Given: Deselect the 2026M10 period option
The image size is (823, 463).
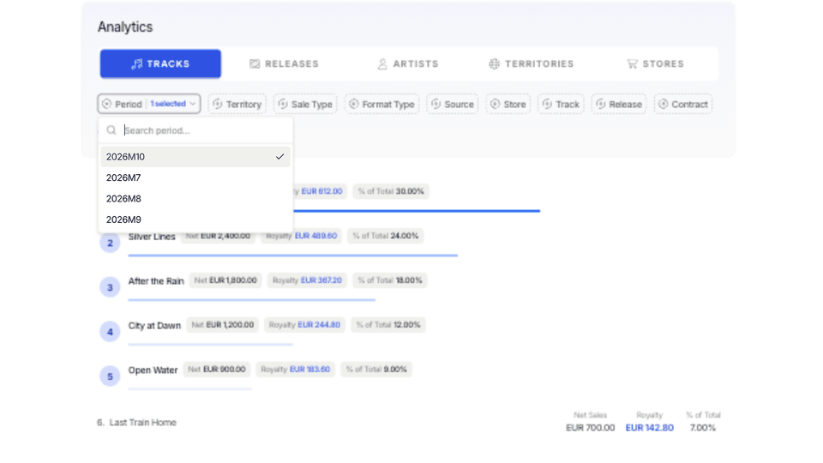Looking at the screenshot, I should tap(195, 156).
